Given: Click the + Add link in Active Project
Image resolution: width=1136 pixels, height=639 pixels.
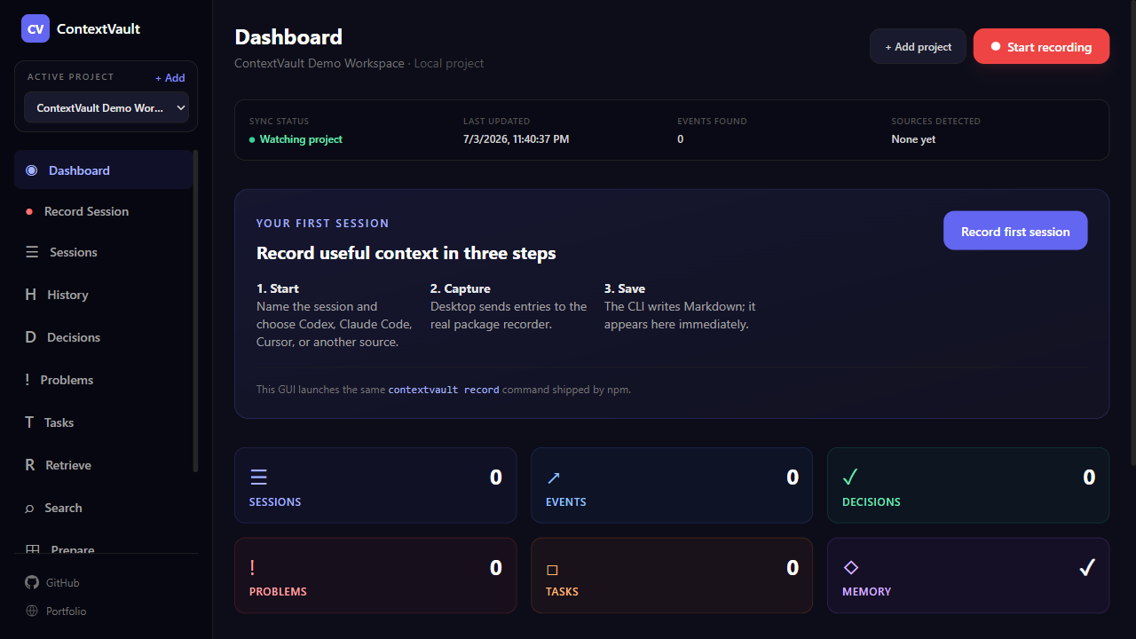Looking at the screenshot, I should click(170, 78).
